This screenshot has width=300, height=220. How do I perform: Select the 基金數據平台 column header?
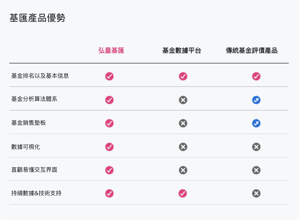coord(182,50)
